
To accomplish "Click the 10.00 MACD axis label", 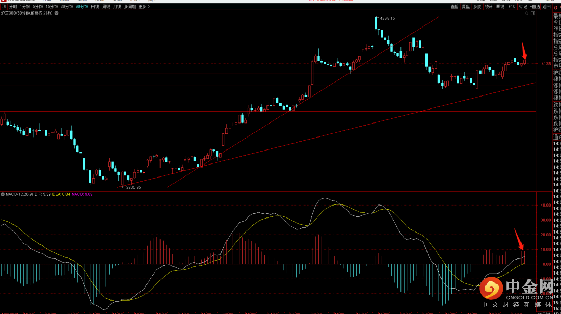I will point(546,250).
